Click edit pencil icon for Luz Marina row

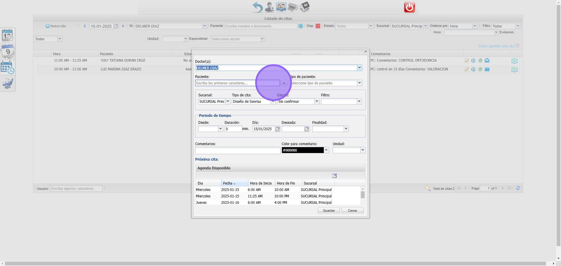coord(467,69)
